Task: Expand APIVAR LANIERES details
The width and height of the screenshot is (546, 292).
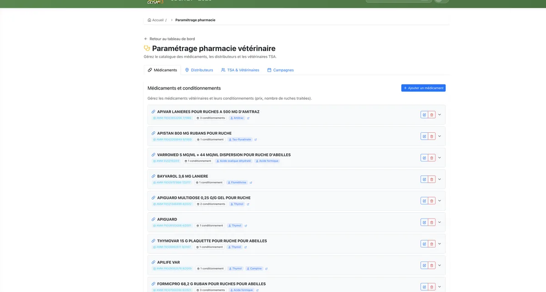Action: pos(439,114)
